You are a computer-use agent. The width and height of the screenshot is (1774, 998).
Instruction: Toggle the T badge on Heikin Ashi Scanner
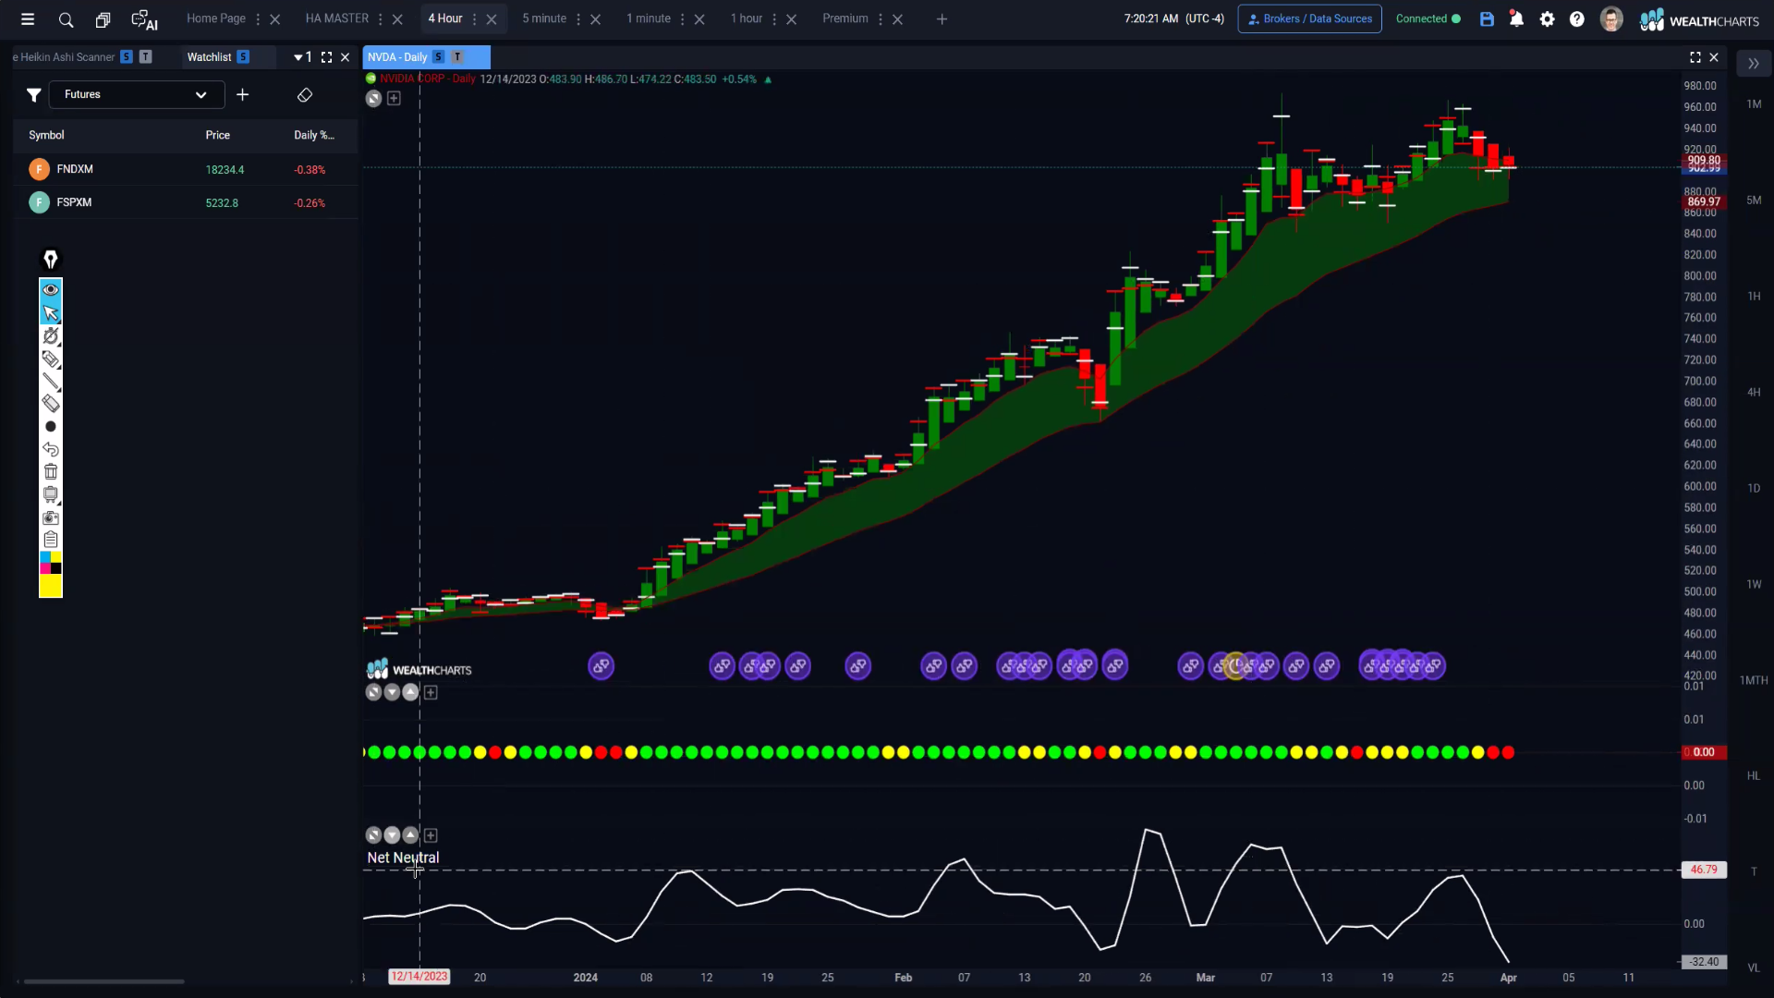coord(145,57)
